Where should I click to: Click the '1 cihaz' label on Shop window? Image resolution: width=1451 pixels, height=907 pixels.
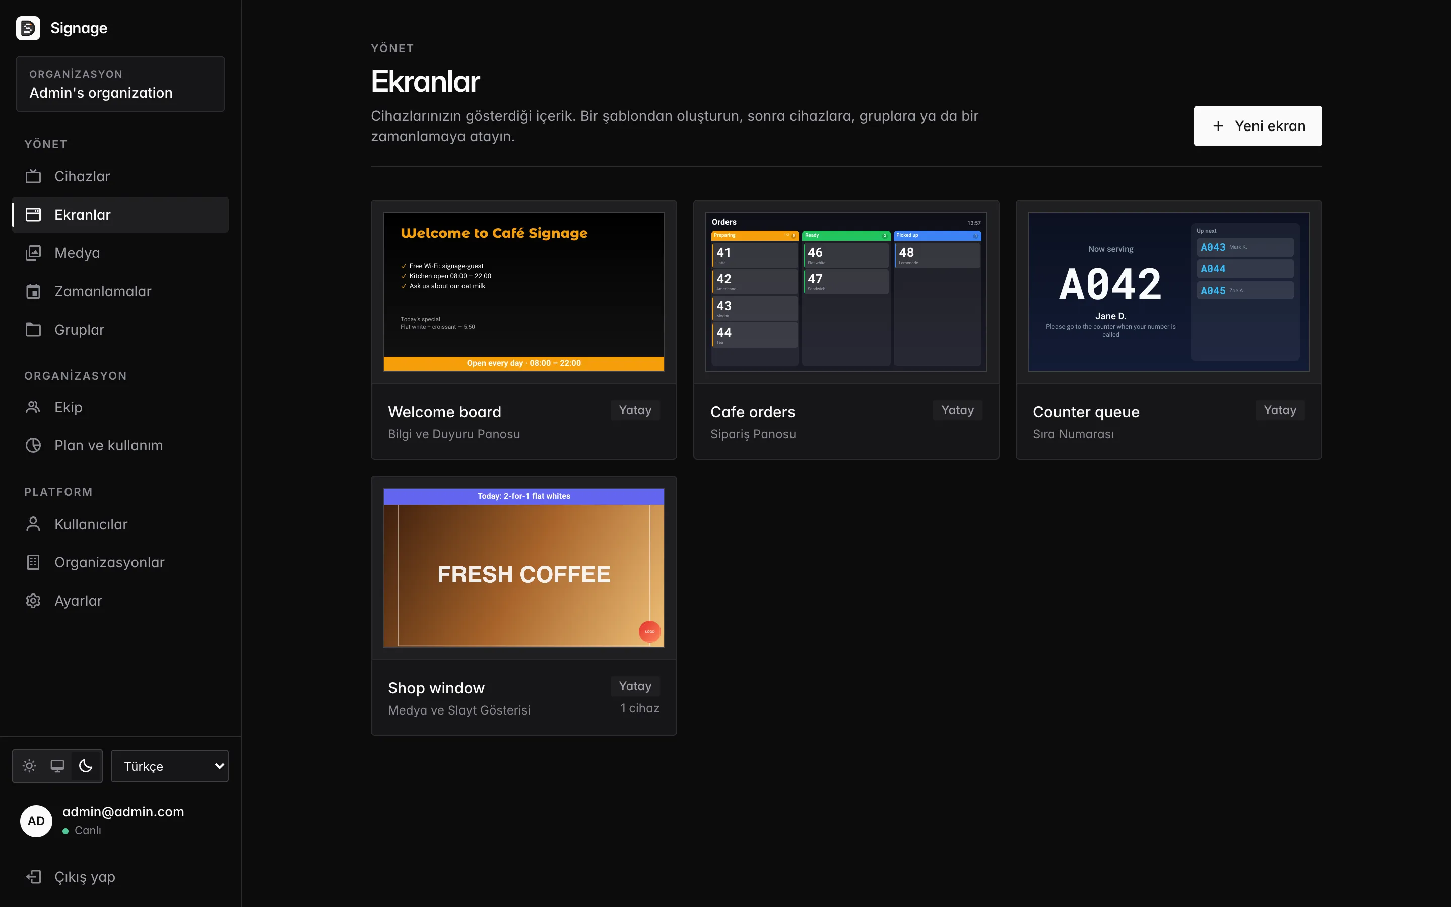pyautogui.click(x=640, y=708)
